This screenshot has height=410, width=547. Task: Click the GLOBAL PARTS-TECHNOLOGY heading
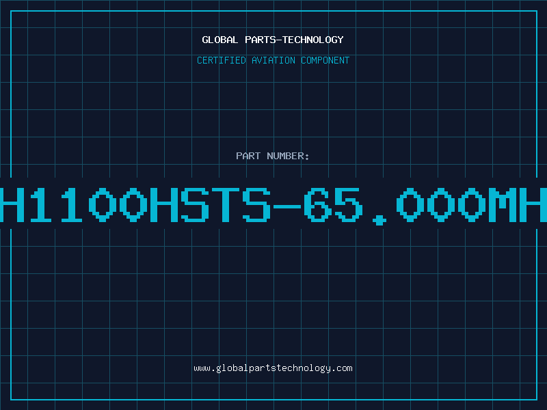pos(273,40)
